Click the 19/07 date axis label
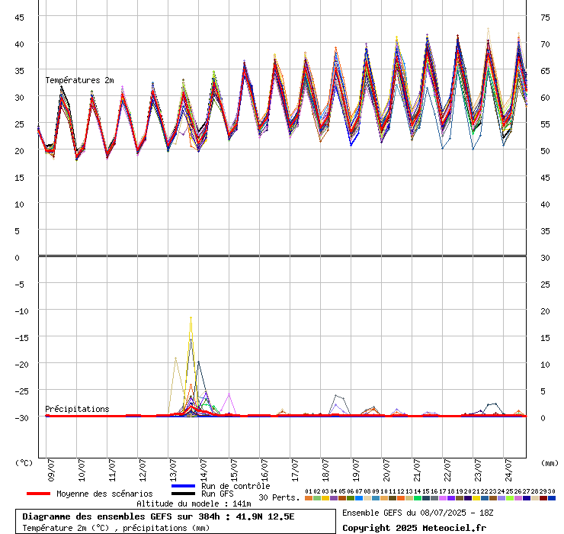Image resolution: width=564 pixels, height=534 pixels. click(x=356, y=470)
